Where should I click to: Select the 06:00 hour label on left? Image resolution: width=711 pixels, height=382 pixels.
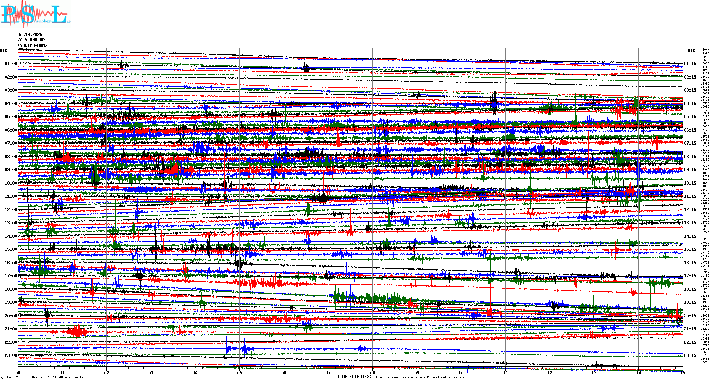11,130
